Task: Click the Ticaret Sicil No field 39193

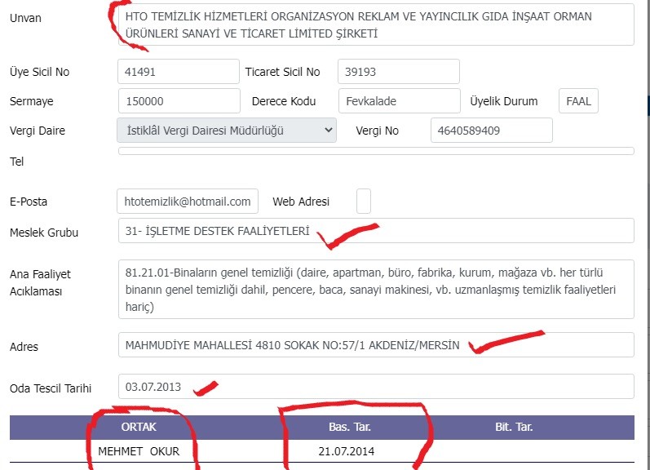Action: click(x=398, y=71)
